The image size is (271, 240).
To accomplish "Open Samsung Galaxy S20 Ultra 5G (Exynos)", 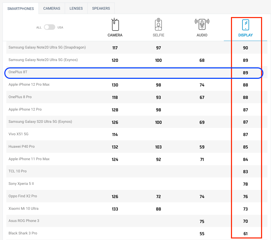I will click(x=40, y=122).
